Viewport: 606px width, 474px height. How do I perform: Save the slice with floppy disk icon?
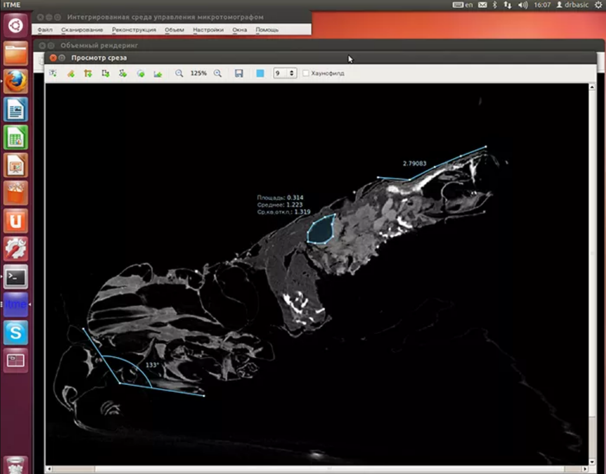click(x=239, y=73)
